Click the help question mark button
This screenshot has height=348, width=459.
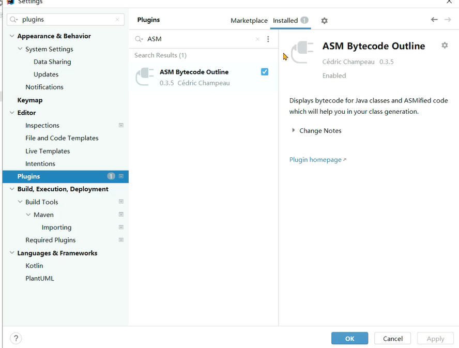coord(16,339)
